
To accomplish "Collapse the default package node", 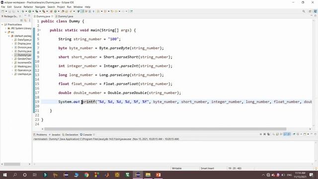I will (x=9, y=36).
